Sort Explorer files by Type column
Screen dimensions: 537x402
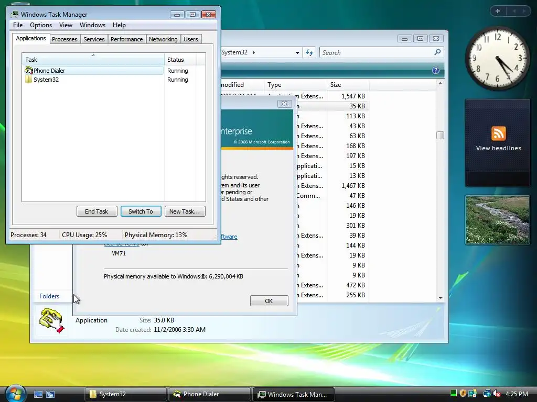(x=295, y=84)
